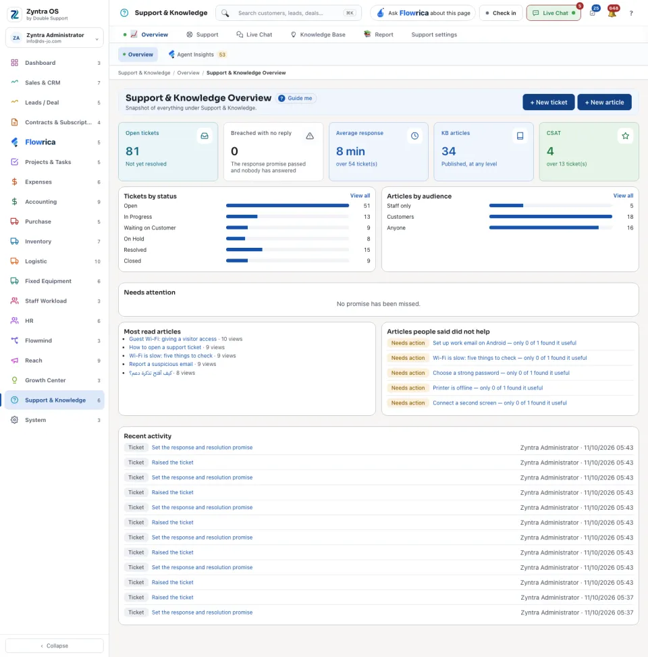Click the Overview breadcrumb link
This screenshot has width=648, height=657.
tap(188, 73)
